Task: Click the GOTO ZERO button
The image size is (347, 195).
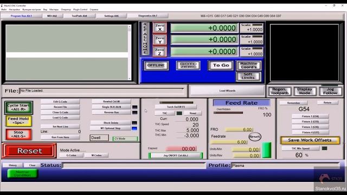Action: click(x=188, y=66)
